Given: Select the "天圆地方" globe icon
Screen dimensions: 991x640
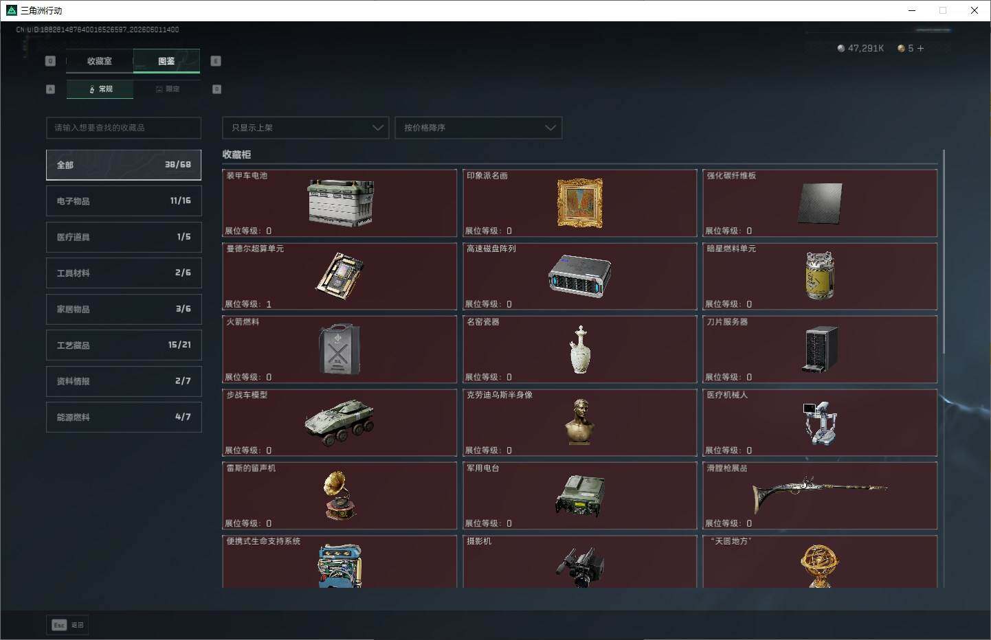Looking at the screenshot, I should tap(819, 567).
